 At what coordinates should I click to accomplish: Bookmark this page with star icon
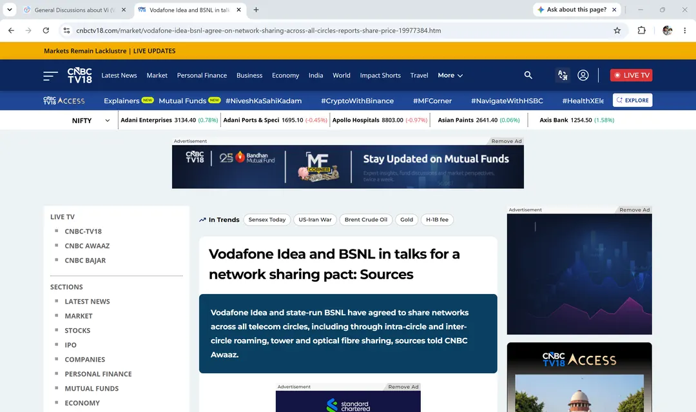point(617,30)
